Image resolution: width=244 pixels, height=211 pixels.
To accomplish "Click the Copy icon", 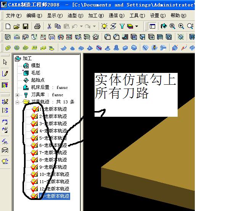I will (x=58, y=26).
